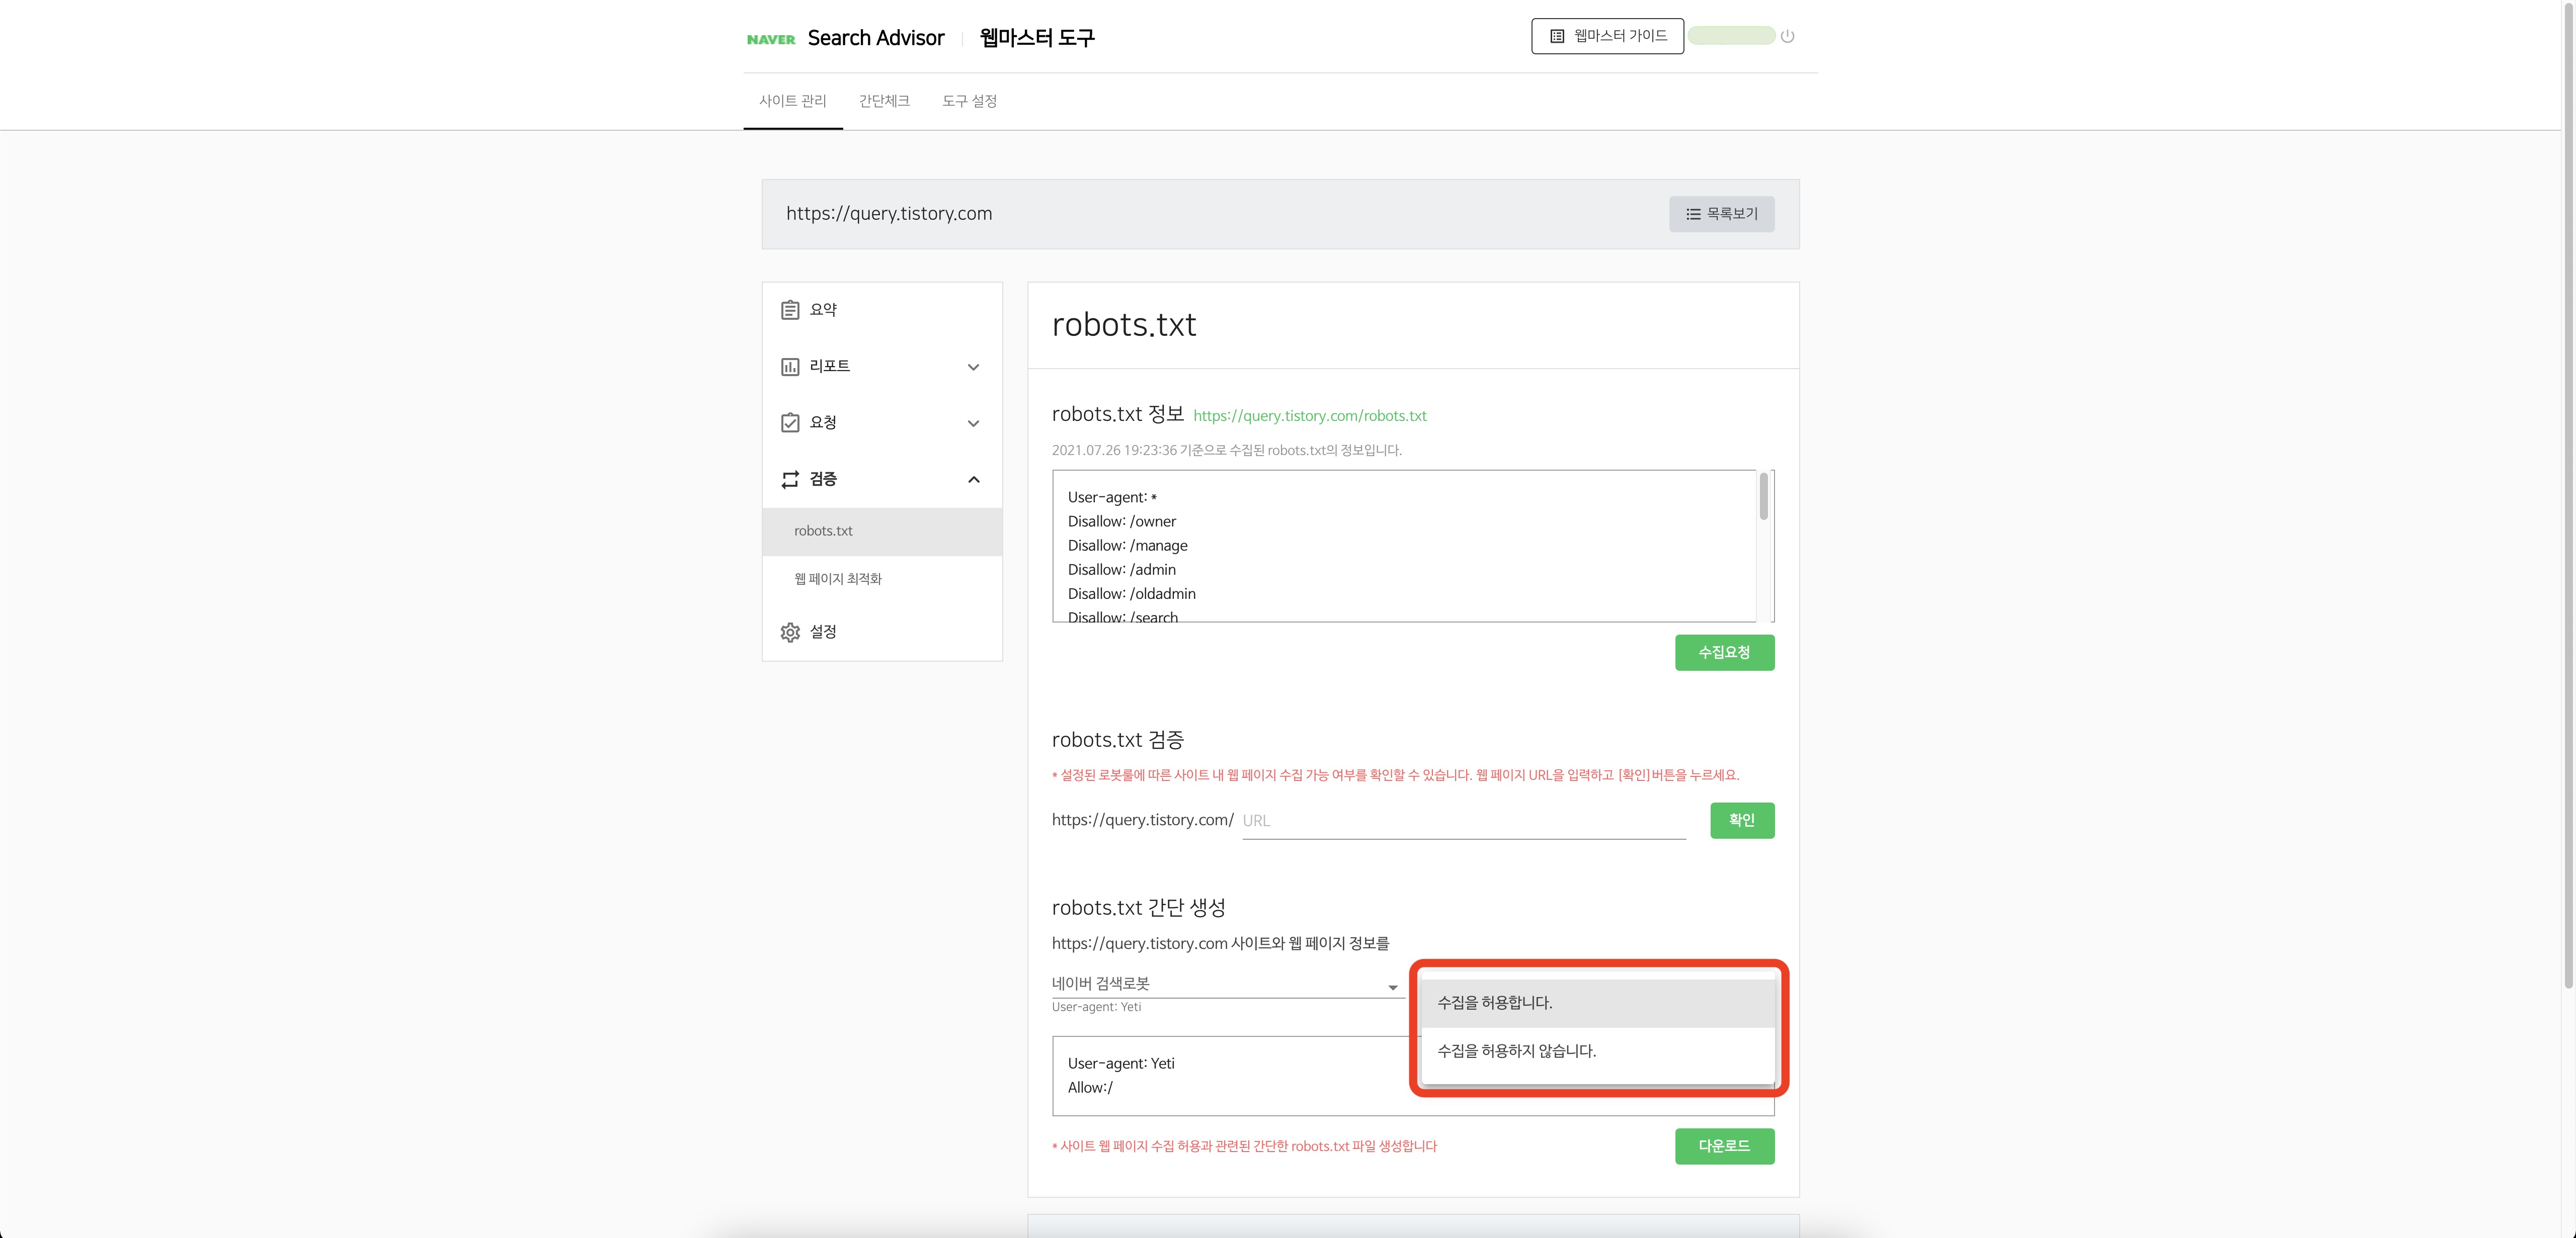The height and width of the screenshot is (1238, 2576).
Task: Open the 네이버 검색로봇 dropdown arrow
Action: (x=1392, y=987)
